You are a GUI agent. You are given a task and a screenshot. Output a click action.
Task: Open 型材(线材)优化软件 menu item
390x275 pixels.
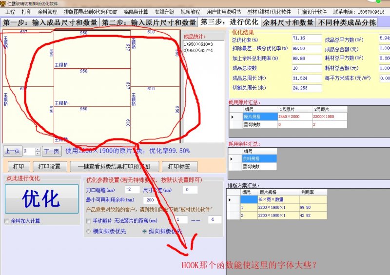click(x=269, y=12)
